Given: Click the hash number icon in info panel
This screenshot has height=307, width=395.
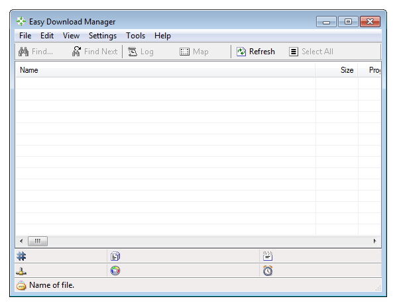Looking at the screenshot, I should (x=21, y=256).
